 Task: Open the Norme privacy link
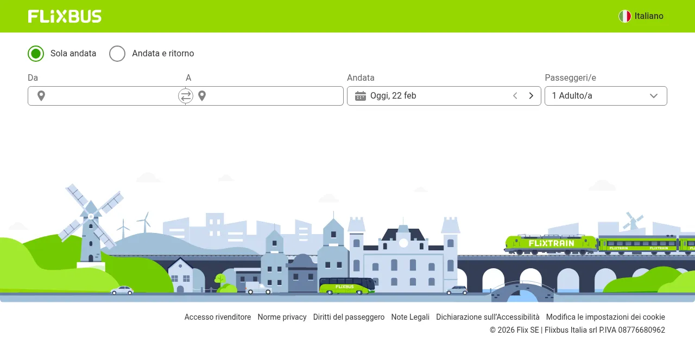[282, 317]
